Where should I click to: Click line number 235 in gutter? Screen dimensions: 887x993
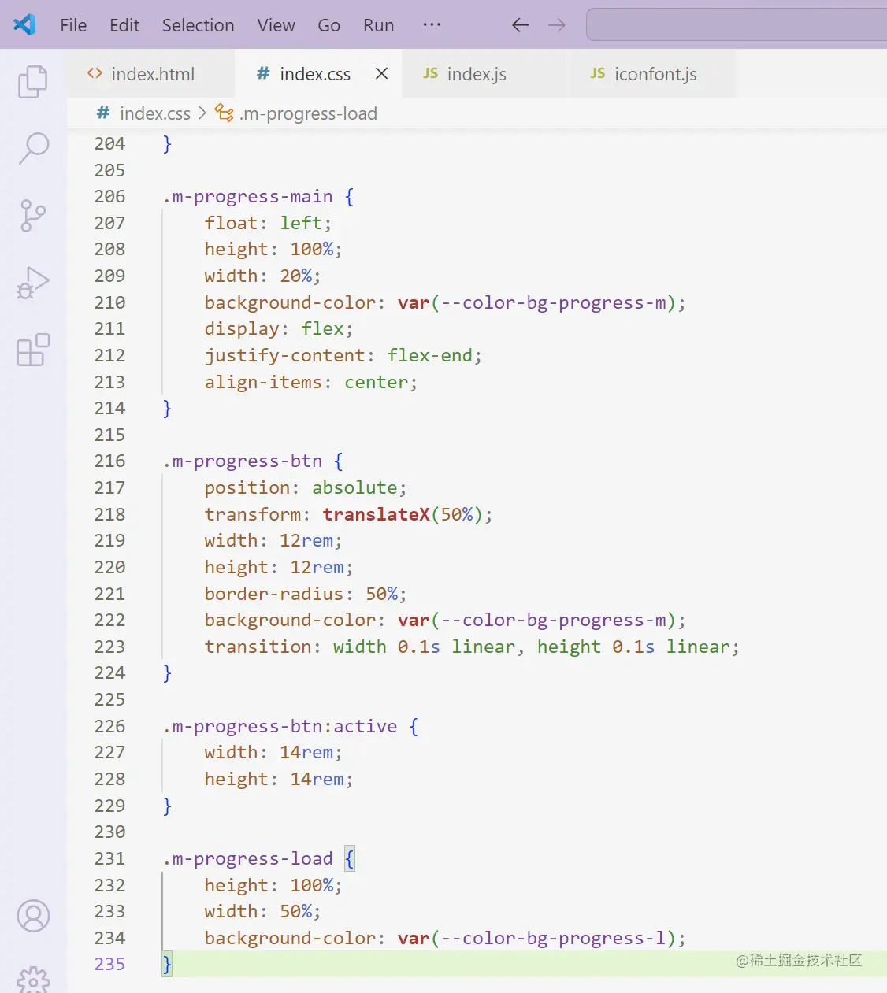(x=109, y=964)
